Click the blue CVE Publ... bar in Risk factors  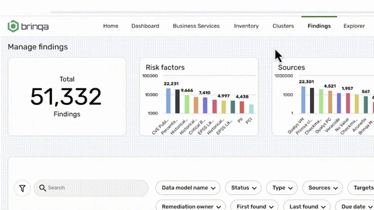coord(168,101)
